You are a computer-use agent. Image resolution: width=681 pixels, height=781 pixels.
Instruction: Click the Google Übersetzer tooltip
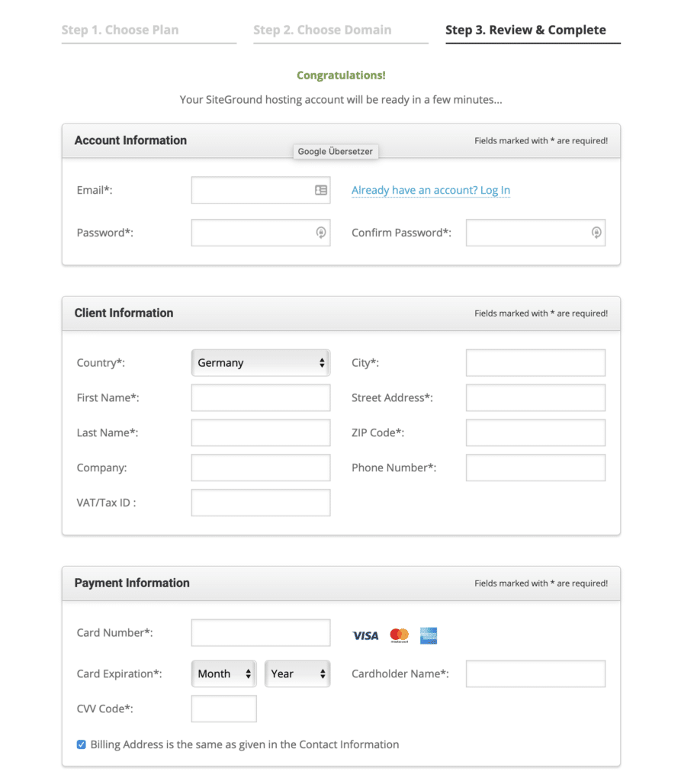tap(336, 152)
